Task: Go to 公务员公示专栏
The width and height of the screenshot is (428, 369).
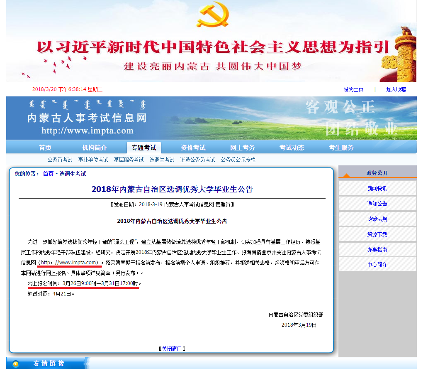Action: (x=238, y=160)
